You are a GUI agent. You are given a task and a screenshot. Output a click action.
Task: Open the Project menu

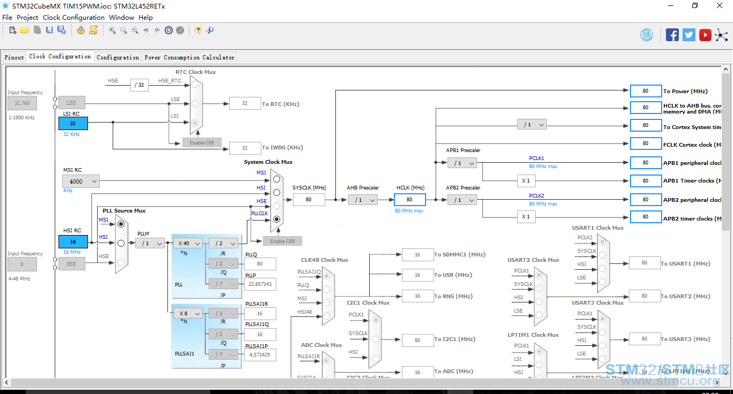click(x=27, y=17)
